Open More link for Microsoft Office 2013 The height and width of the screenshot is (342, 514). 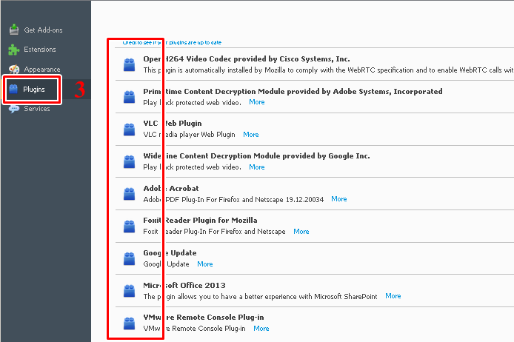point(393,296)
